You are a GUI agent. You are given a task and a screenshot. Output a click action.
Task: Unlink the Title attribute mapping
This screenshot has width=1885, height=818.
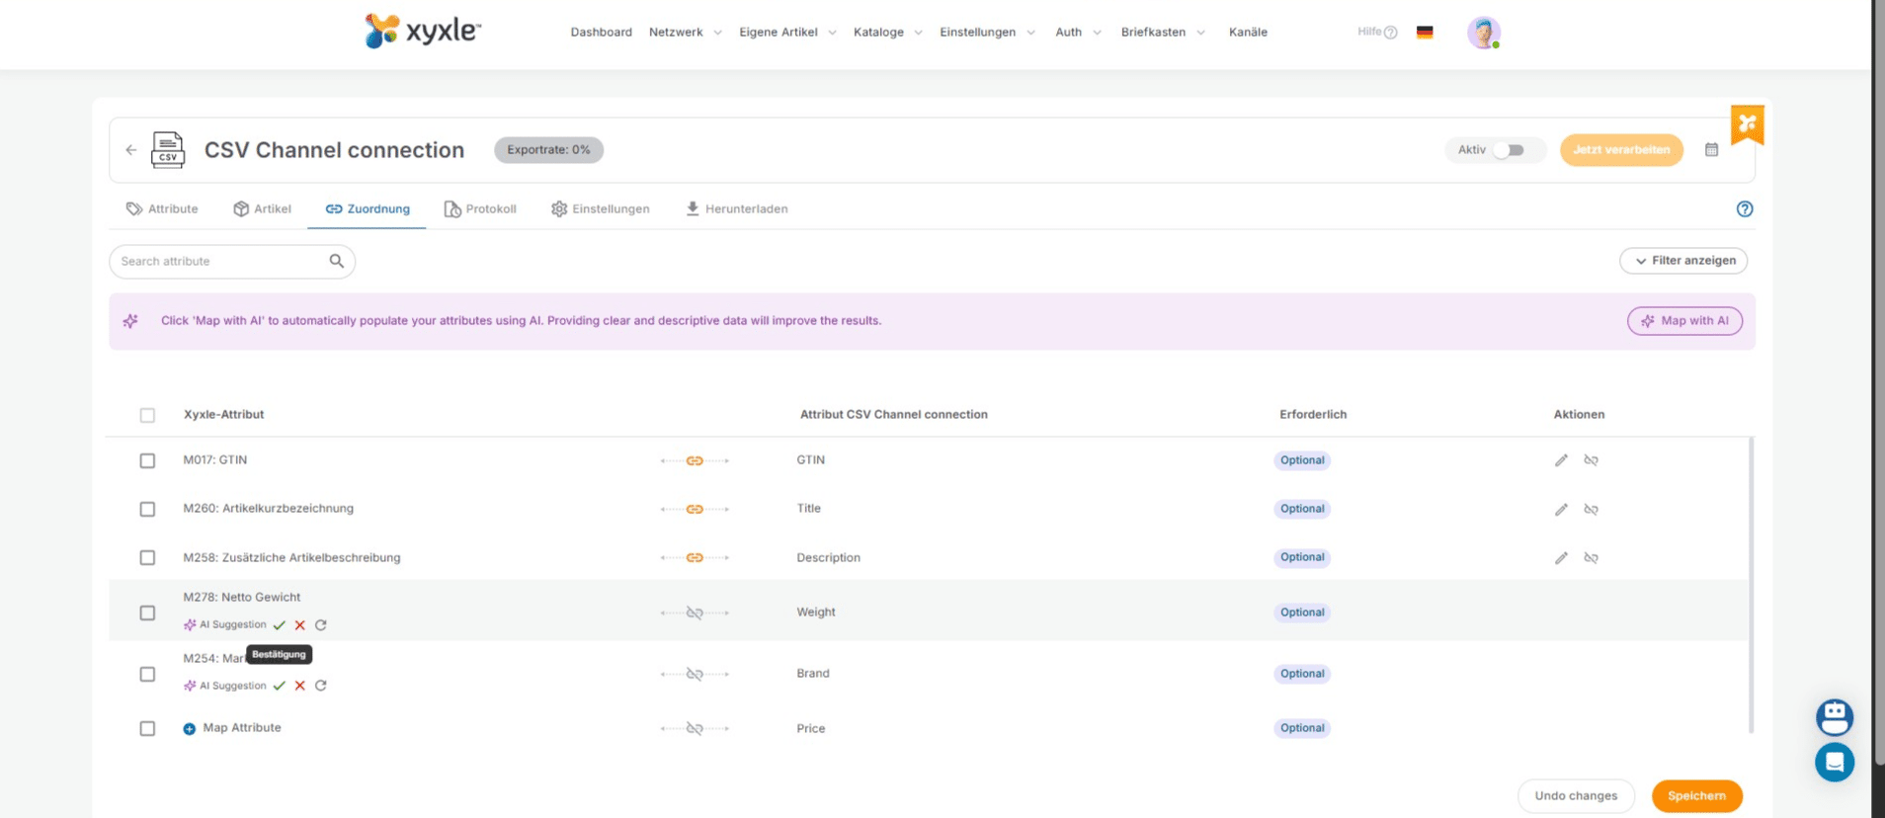pos(1591,510)
